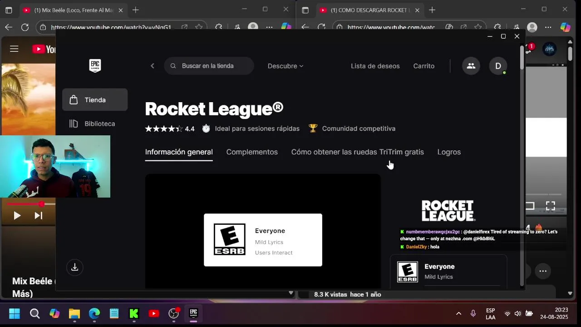Image resolution: width=581 pixels, height=327 pixels.
Task: Click the Epic launcher vertical scrollbar
Action: pyautogui.click(x=522, y=58)
